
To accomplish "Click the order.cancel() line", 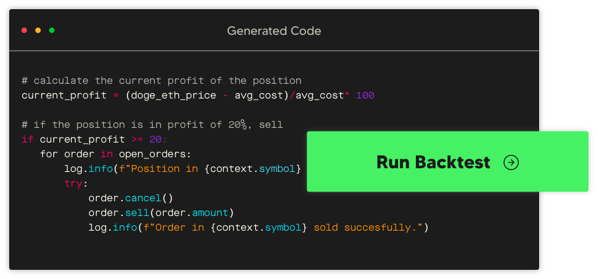I will [x=131, y=198].
